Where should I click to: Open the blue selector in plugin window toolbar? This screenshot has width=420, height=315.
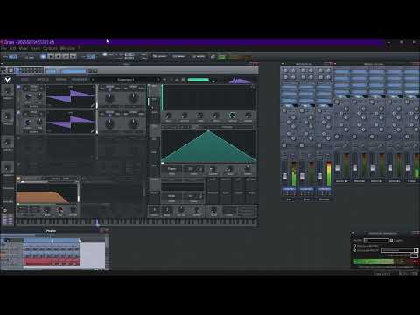(x=73, y=71)
